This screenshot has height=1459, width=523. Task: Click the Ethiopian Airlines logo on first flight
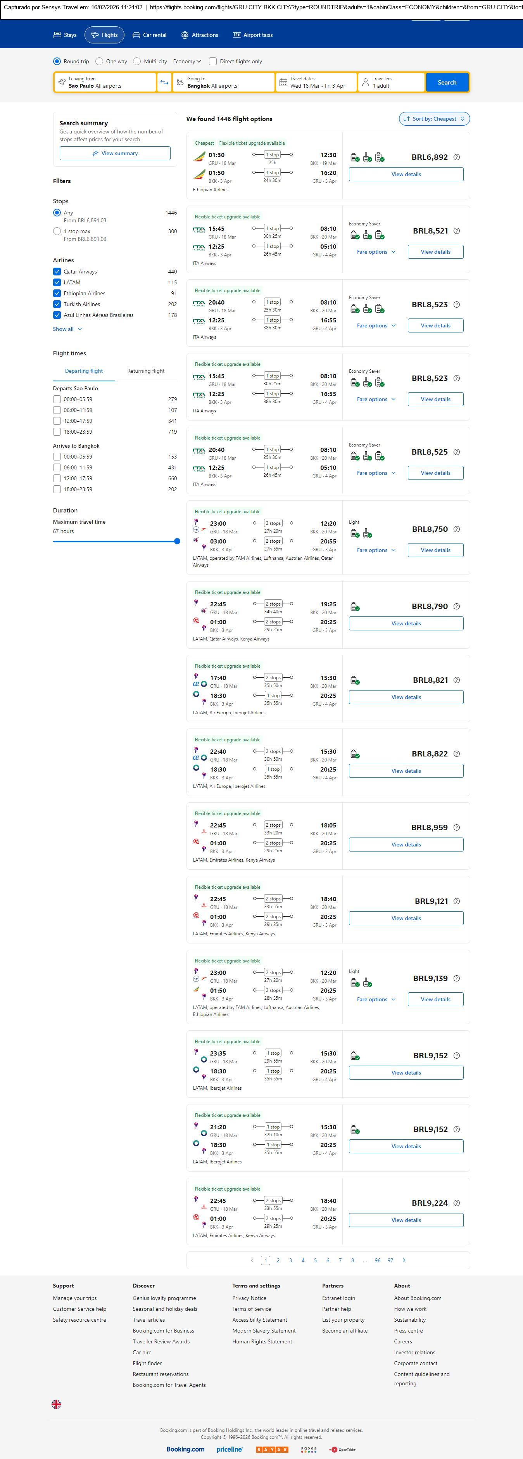pyautogui.click(x=199, y=156)
